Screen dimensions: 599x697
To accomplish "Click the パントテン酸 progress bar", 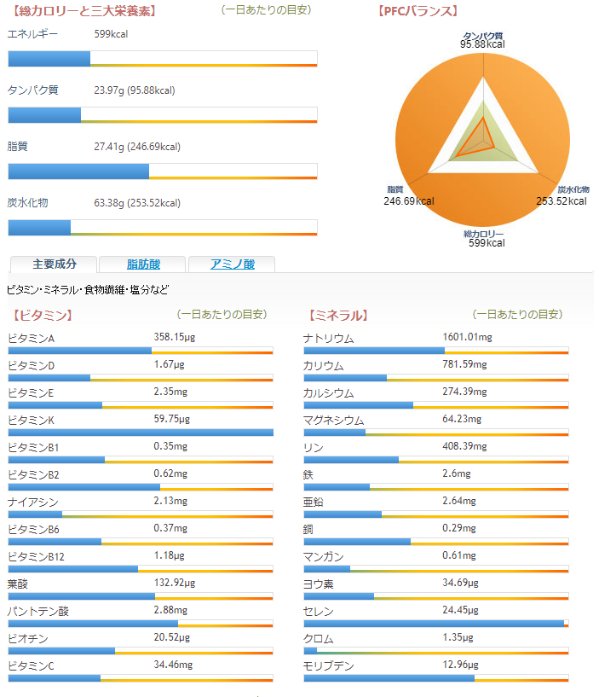I will [x=141, y=624].
